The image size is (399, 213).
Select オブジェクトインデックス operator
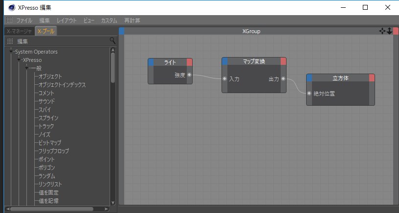[x=62, y=85]
